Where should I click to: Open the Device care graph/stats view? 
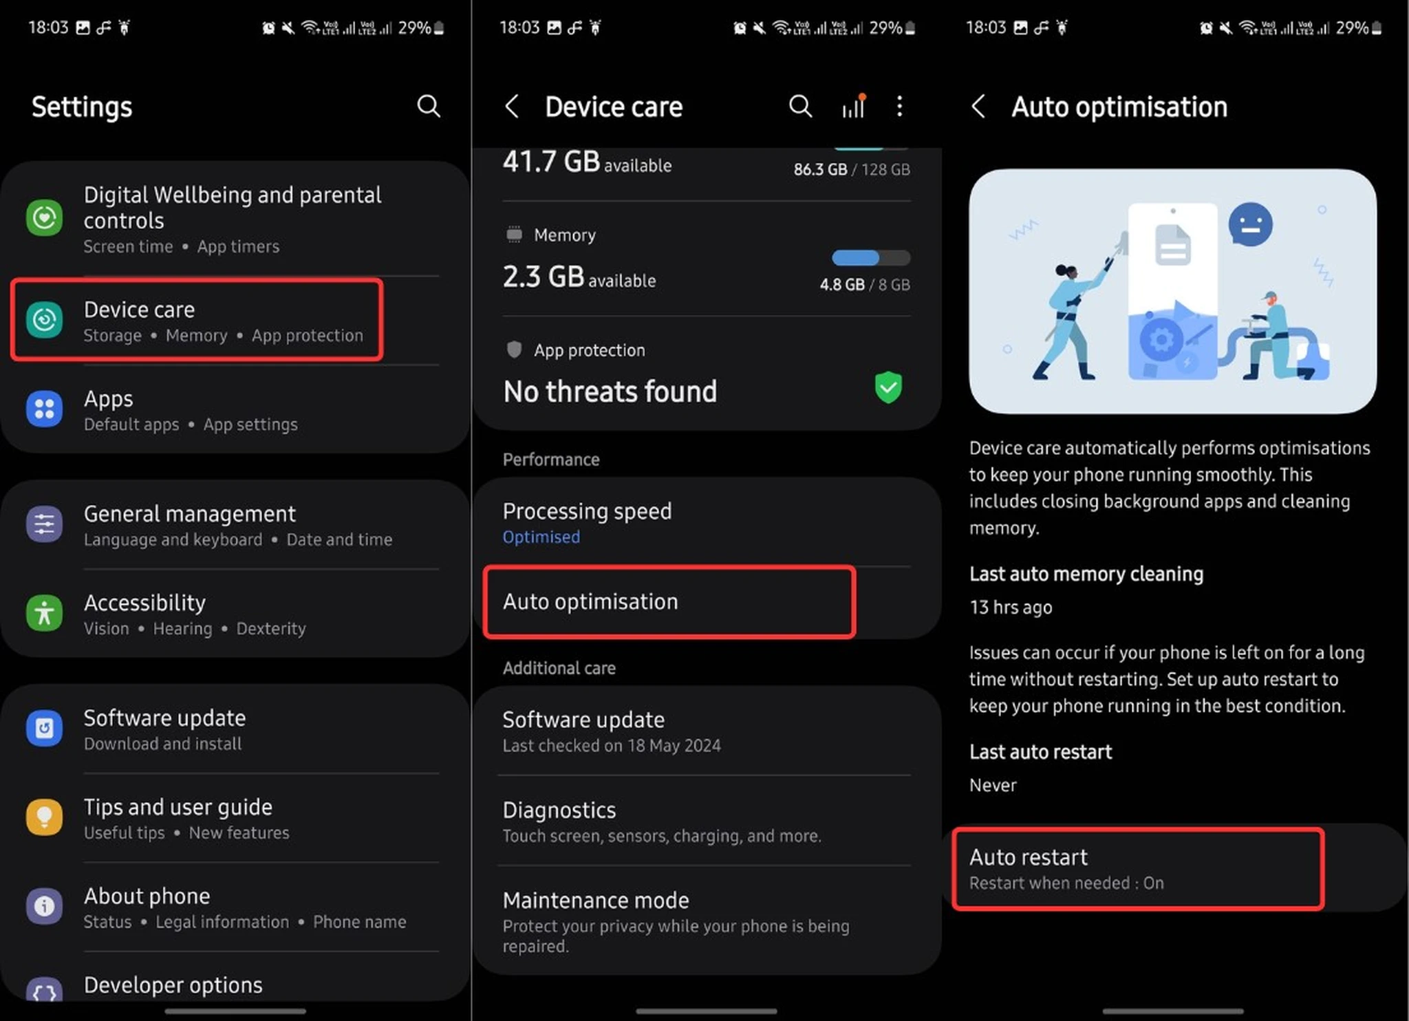853,105
